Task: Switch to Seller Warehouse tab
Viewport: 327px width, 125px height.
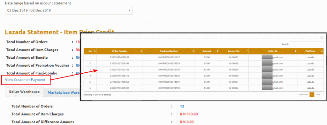Action: click(x=24, y=92)
